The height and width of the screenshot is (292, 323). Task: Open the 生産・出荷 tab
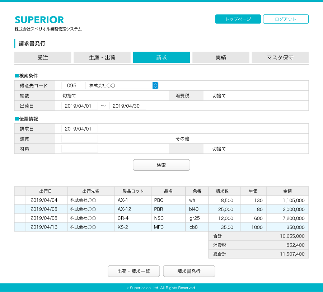point(102,57)
